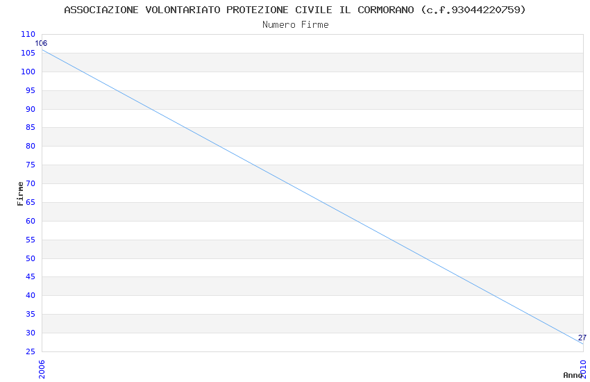This screenshot has width=590, height=382.
Task: Click y-axis tick value 65
Action: [31, 202]
